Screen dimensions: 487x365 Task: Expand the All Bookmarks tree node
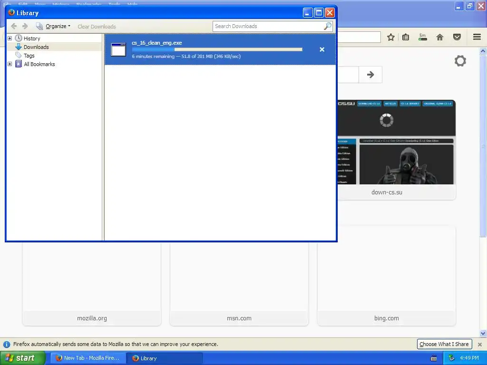click(10, 64)
